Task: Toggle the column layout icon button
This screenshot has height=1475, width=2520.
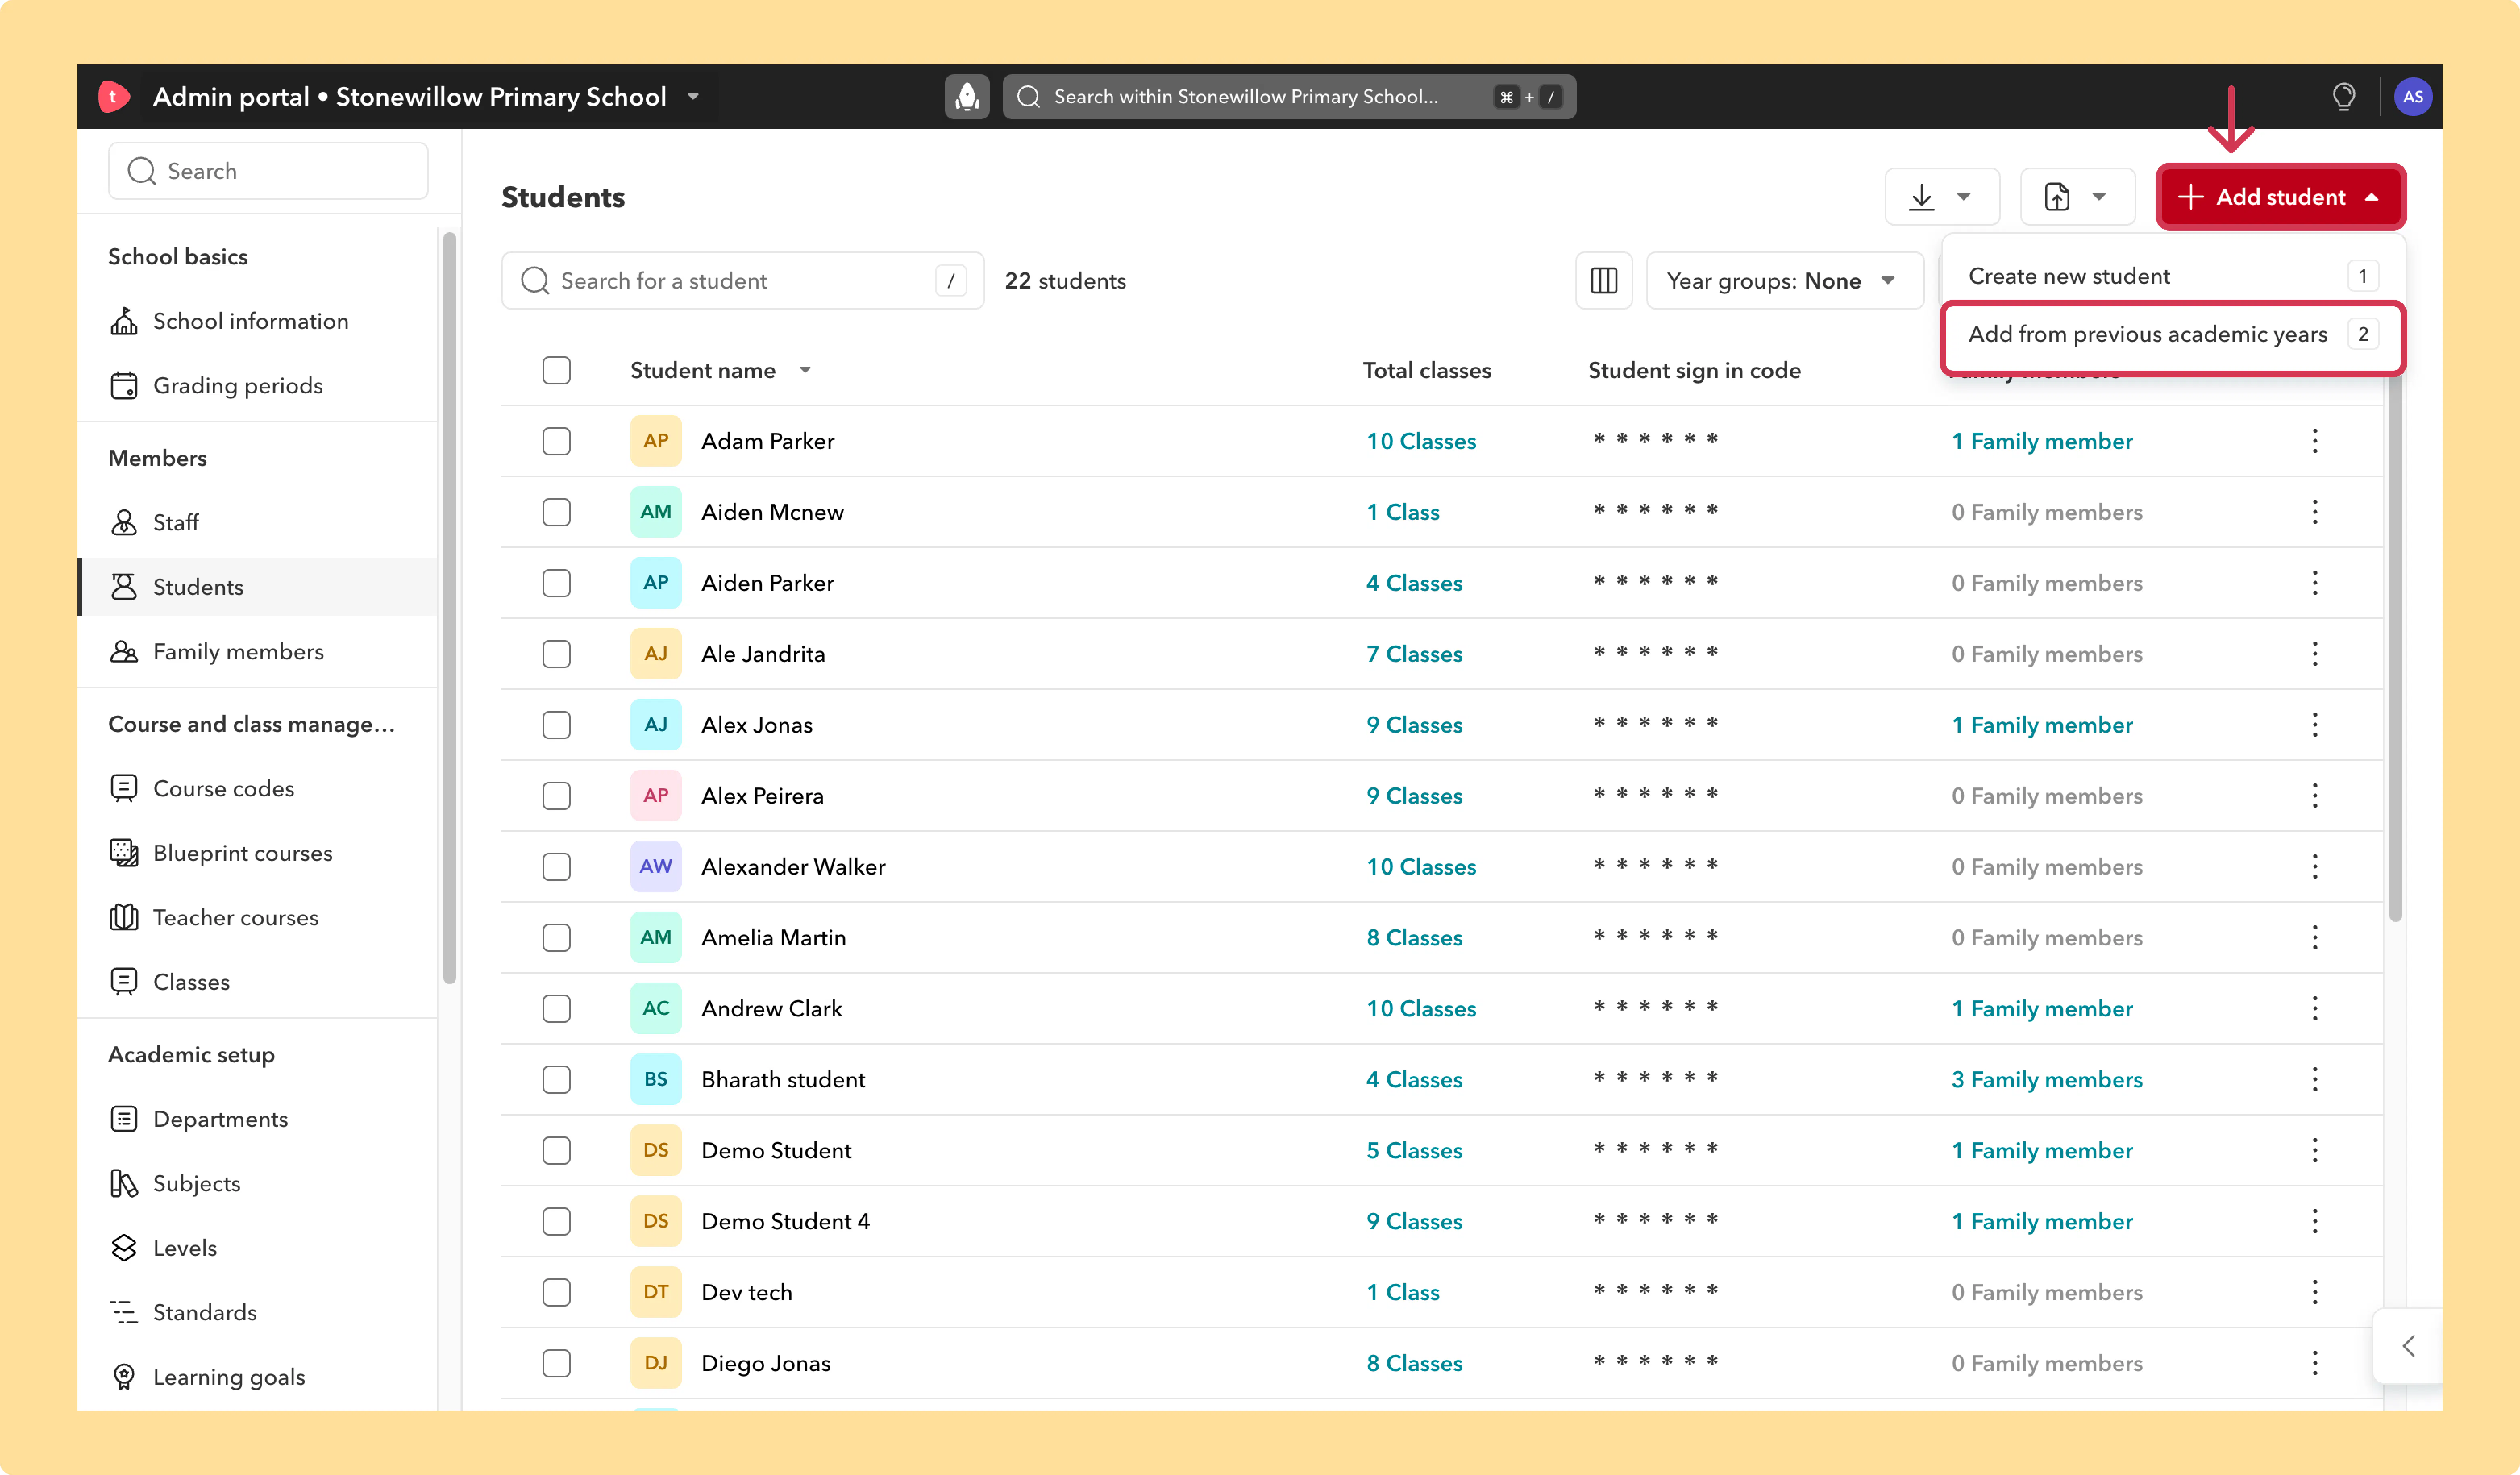Action: 1603,281
